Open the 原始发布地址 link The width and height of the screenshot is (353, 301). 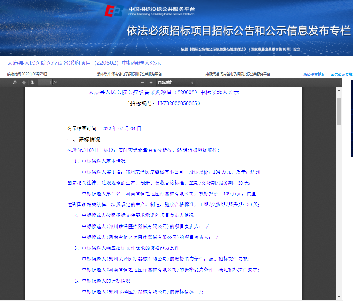point(314,74)
